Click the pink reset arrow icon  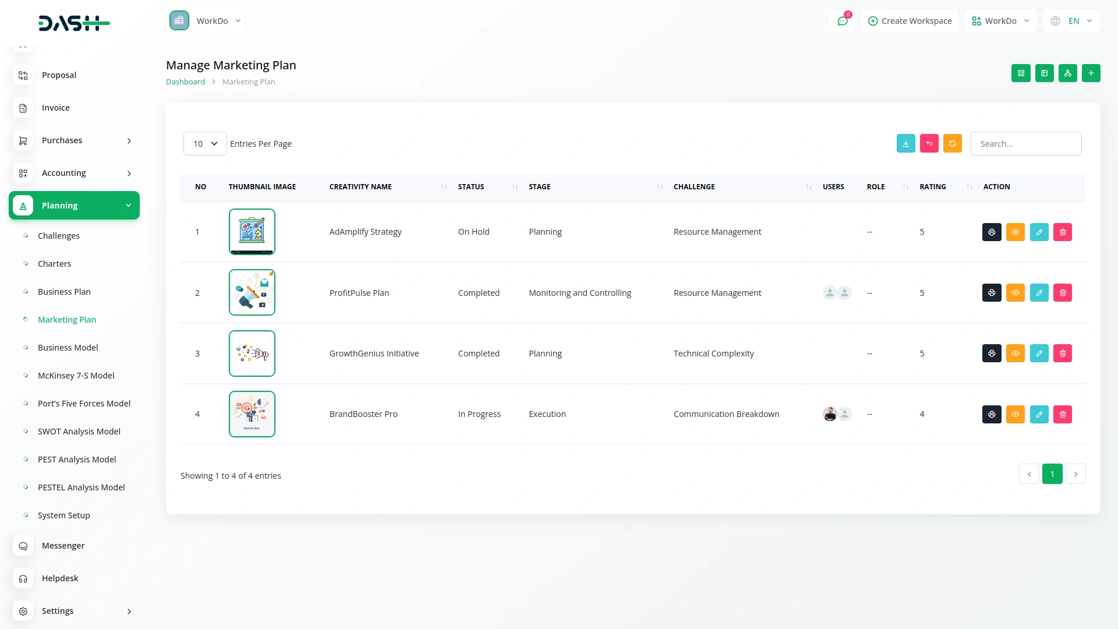click(x=929, y=143)
